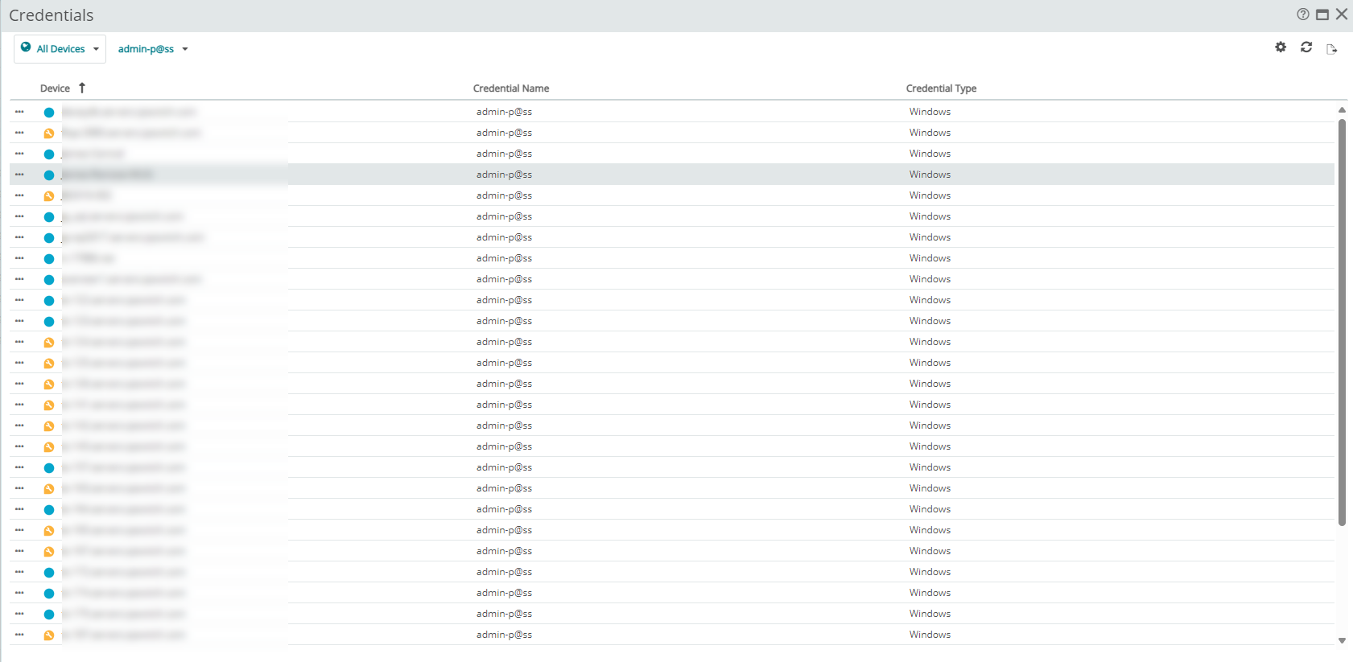The image size is (1353, 662).
Task: Sort by the Device column header
Action: pyautogui.click(x=55, y=88)
